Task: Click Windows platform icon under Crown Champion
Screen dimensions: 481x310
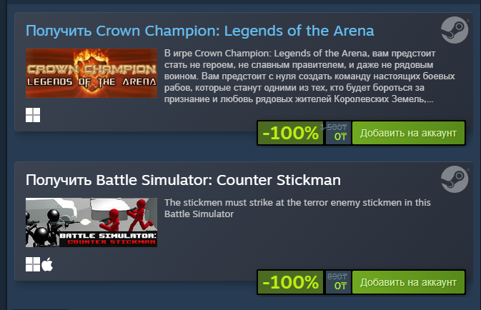Action: coord(33,115)
